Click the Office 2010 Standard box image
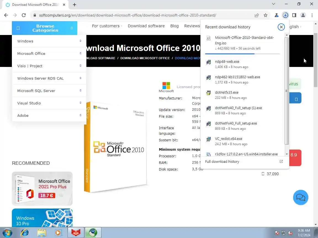Image resolution: width=318 pixels, height=238 pixels. (115, 147)
